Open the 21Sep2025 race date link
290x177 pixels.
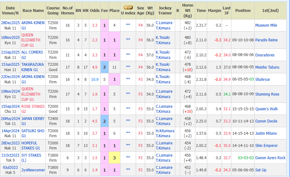[10, 52]
